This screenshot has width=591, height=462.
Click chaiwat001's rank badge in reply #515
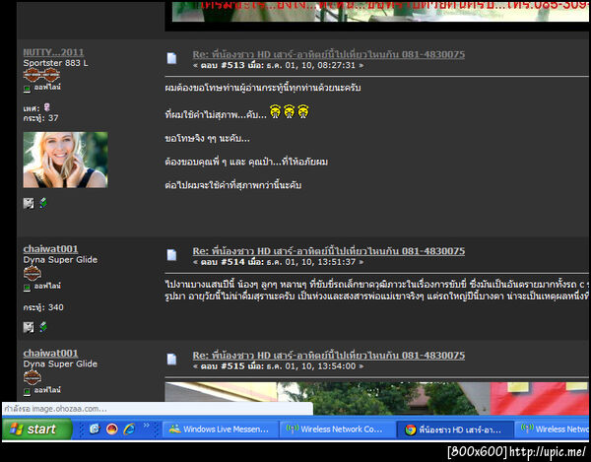pos(33,377)
